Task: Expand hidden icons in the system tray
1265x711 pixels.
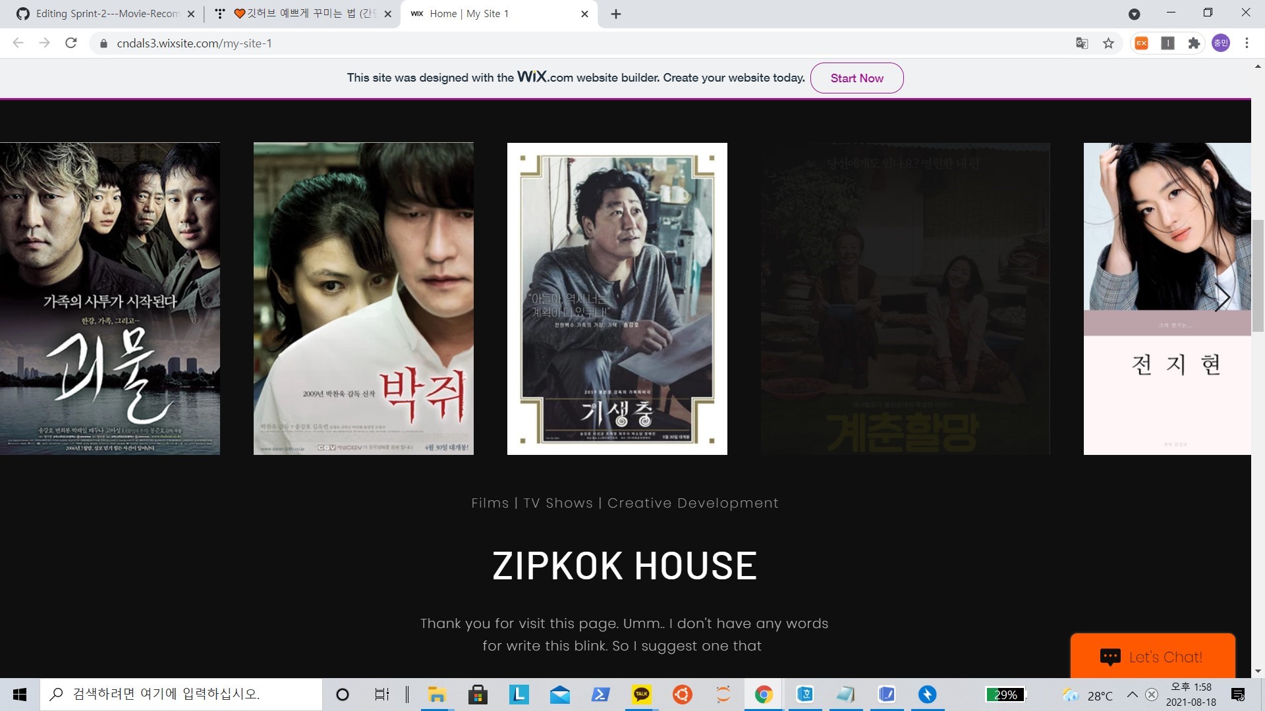Action: (x=1132, y=695)
